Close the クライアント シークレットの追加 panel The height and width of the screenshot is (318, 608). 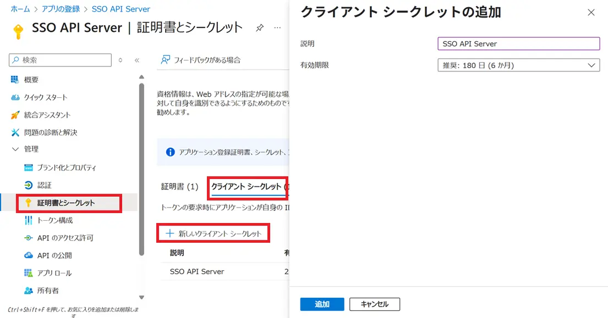coord(591,13)
